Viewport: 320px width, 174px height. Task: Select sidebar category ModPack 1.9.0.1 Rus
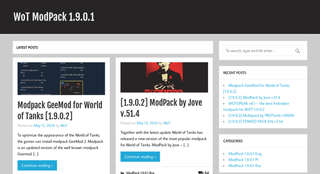pos(245,166)
